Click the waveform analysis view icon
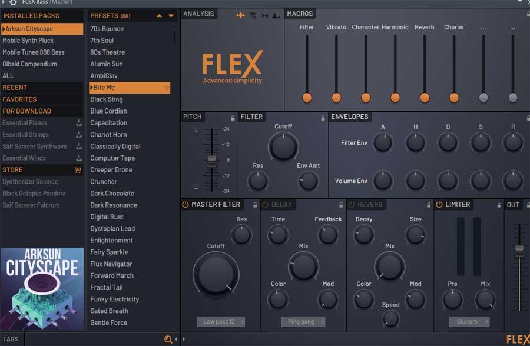The height and width of the screenshot is (346, 530). [240, 15]
